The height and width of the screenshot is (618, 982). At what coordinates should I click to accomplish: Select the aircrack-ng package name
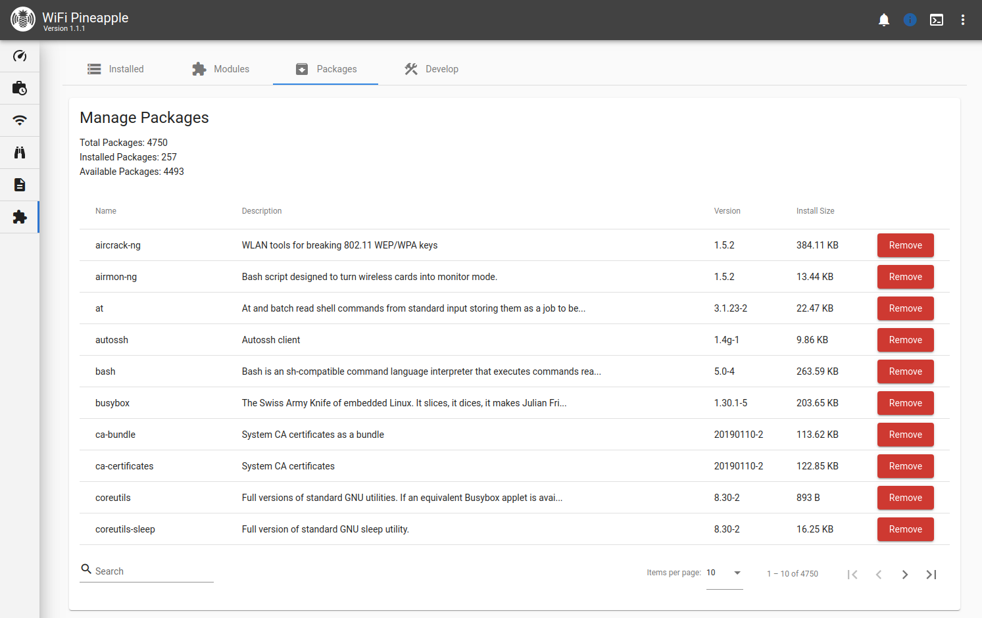(118, 245)
